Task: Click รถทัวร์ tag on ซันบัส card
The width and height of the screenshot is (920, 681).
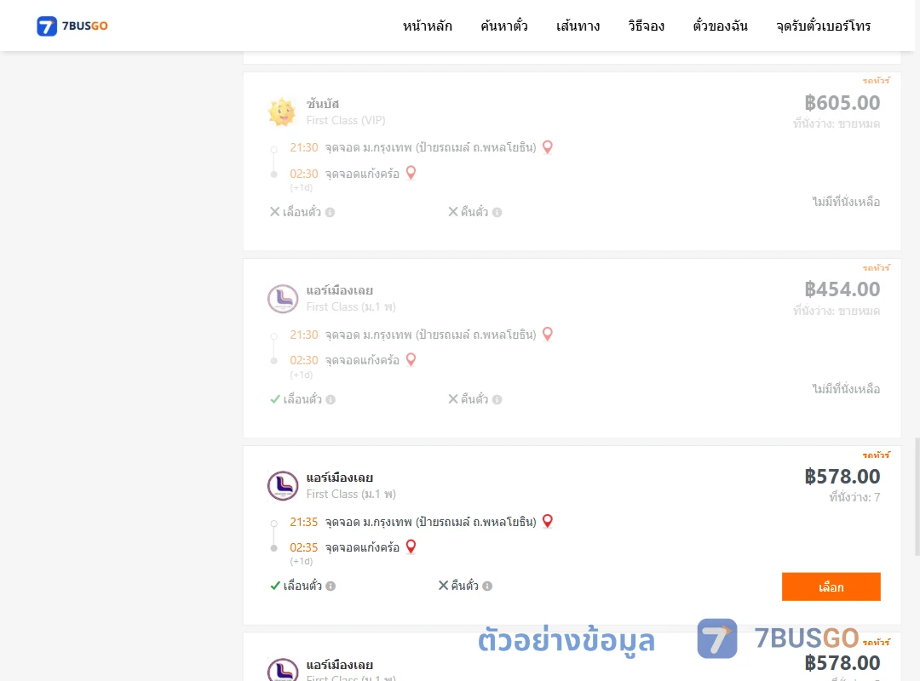Action: coord(876,80)
